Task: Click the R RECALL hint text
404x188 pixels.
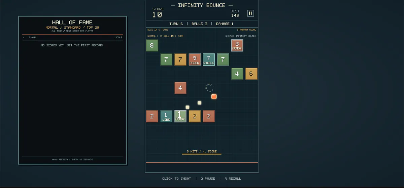Action: (233, 179)
